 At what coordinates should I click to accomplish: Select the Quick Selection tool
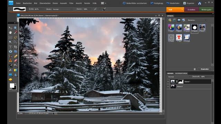[x=15, y=42]
